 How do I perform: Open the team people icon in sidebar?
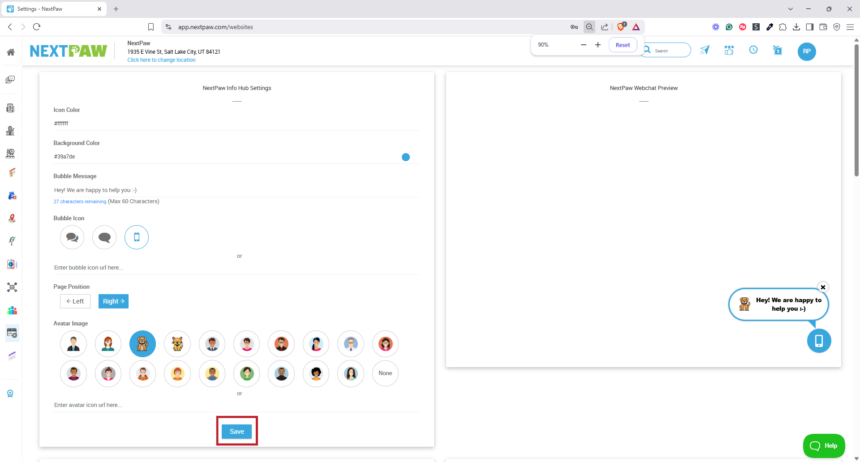click(12, 310)
